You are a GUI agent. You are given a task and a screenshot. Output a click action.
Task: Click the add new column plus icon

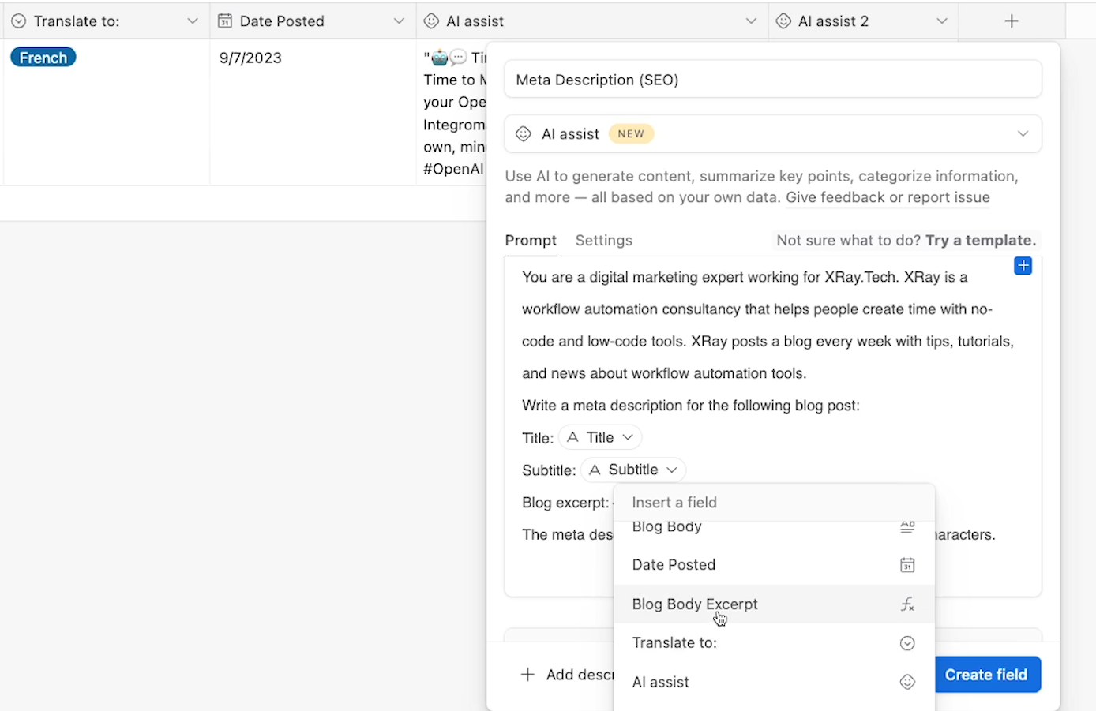point(1012,21)
